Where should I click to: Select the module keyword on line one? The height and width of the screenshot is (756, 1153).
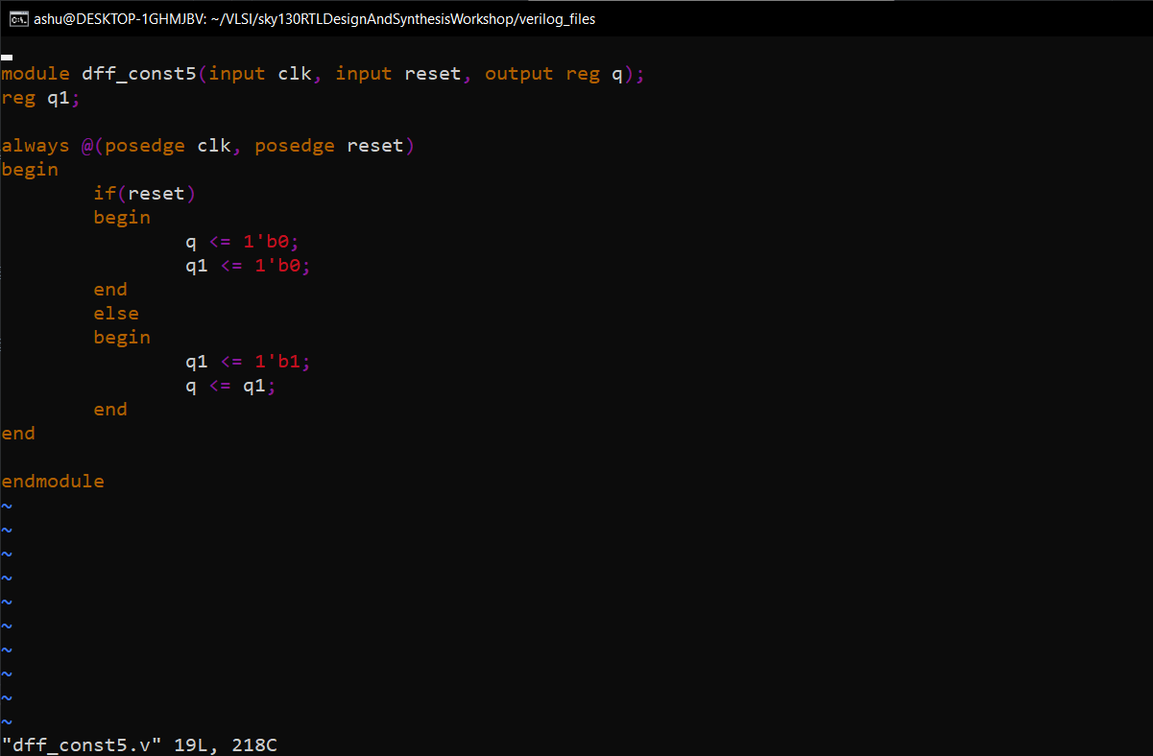click(x=35, y=73)
